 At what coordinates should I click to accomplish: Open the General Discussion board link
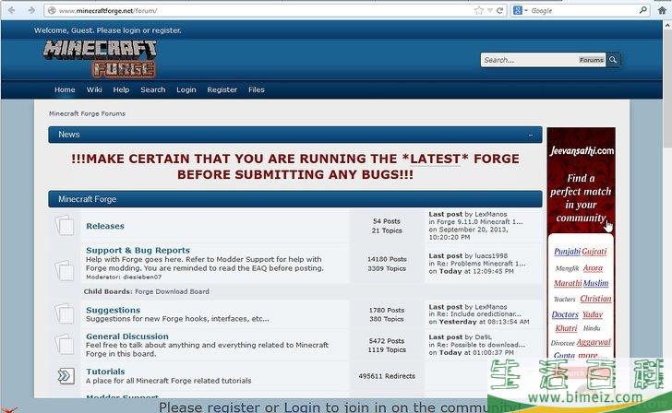pyautogui.click(x=127, y=336)
